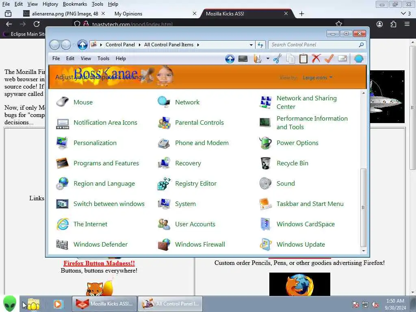Click the Copy pages toolbar icon
The height and width of the screenshot is (312, 416).
coord(290,58)
